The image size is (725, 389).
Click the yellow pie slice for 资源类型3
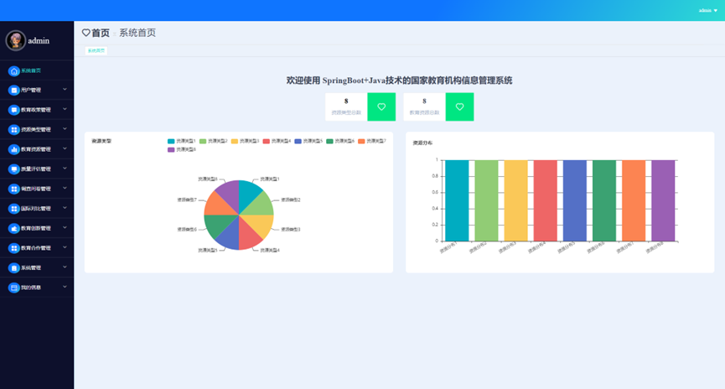point(262,225)
